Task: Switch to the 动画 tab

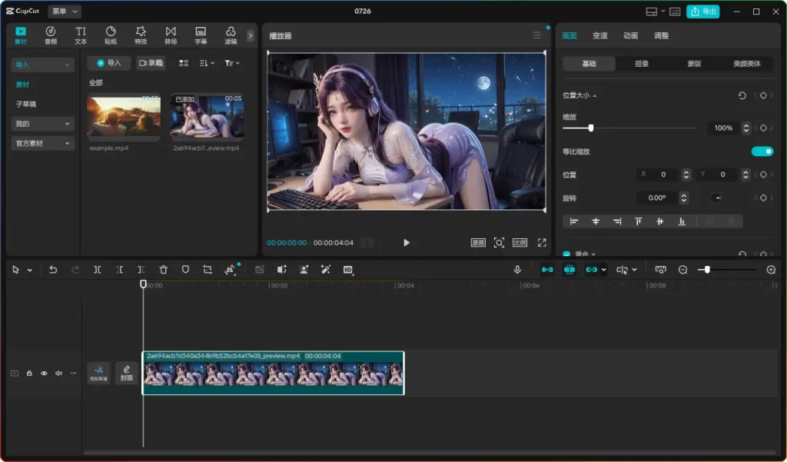Action: 630,35
